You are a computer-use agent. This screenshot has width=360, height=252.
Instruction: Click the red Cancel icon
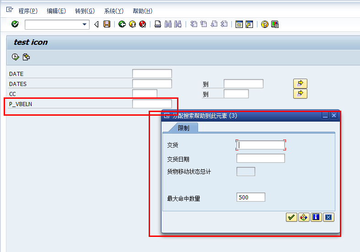pyautogui.click(x=143, y=24)
